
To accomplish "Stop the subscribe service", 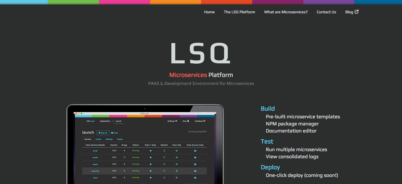I will click(150, 171).
